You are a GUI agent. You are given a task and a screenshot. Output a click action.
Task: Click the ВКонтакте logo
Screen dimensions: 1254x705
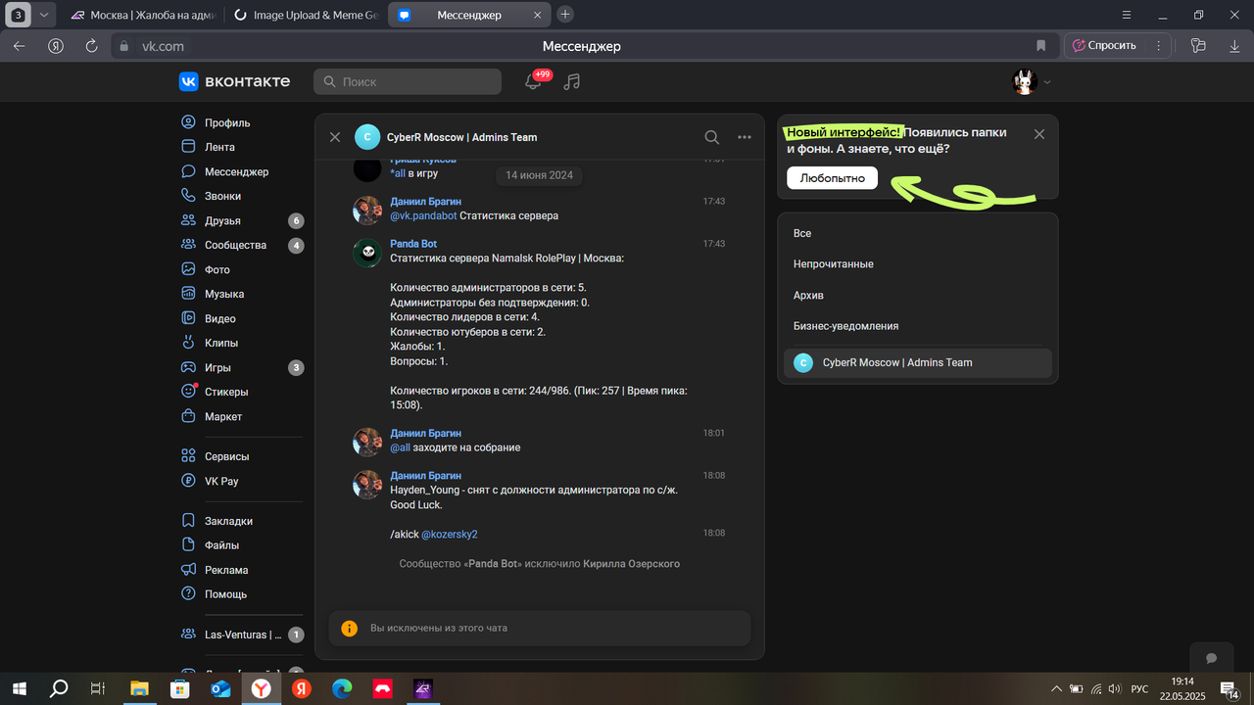pos(235,81)
